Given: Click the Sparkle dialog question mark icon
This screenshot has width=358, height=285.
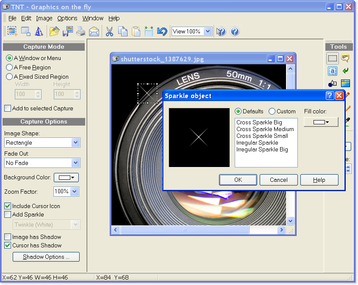Looking at the screenshot, I should [x=330, y=96].
